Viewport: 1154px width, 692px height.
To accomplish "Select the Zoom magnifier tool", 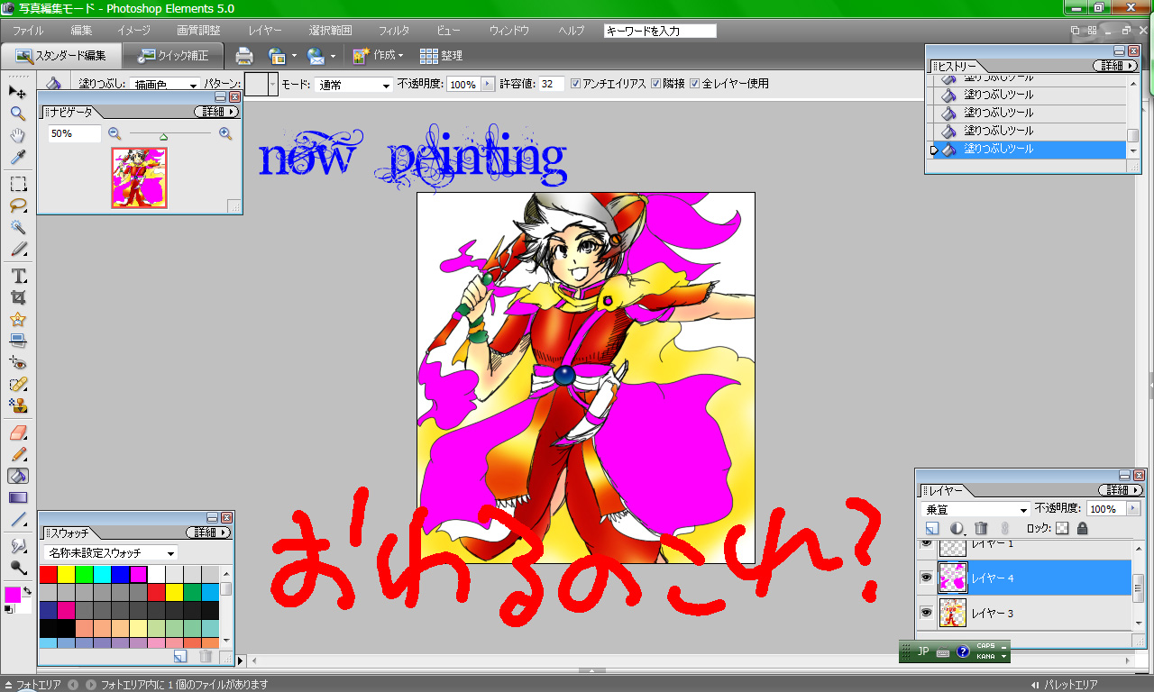I will [17, 114].
